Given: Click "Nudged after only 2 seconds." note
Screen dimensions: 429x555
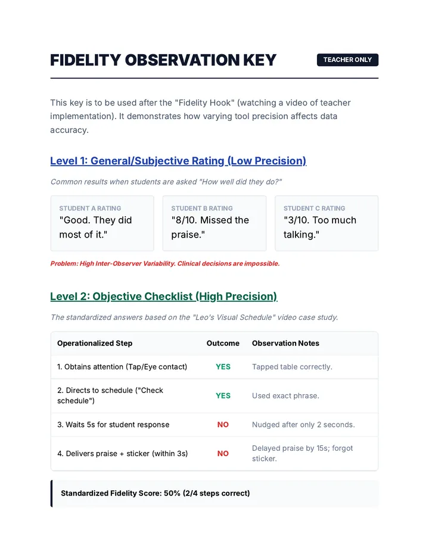Looking at the screenshot, I should click(x=303, y=425).
